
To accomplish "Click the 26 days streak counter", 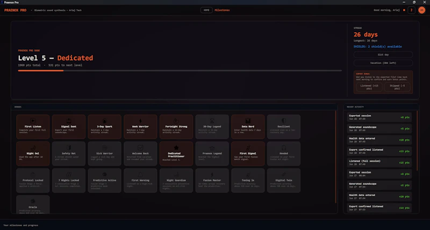I will [365, 34].
